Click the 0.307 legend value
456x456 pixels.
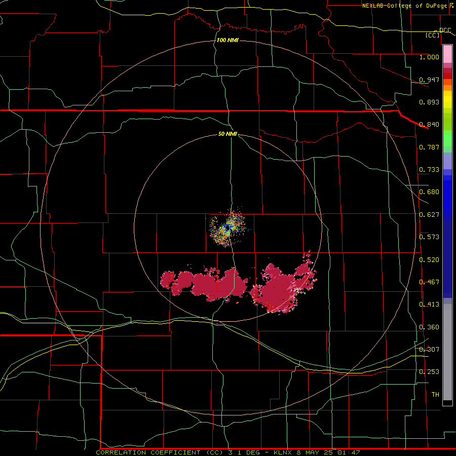point(429,350)
